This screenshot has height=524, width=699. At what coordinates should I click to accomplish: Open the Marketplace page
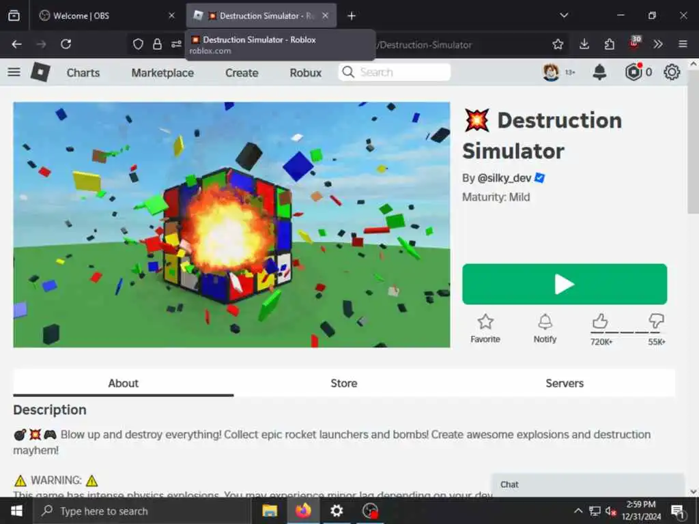click(162, 72)
